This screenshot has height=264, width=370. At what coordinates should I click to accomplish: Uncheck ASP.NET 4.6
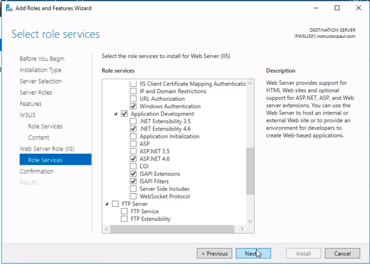pos(133,159)
